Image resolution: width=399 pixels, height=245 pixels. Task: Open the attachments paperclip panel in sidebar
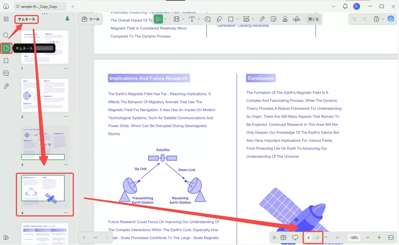[6, 86]
